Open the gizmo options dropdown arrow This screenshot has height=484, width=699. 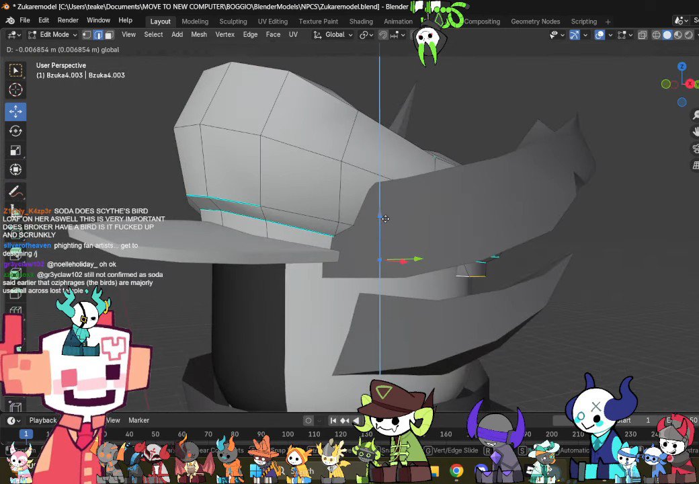pos(585,35)
